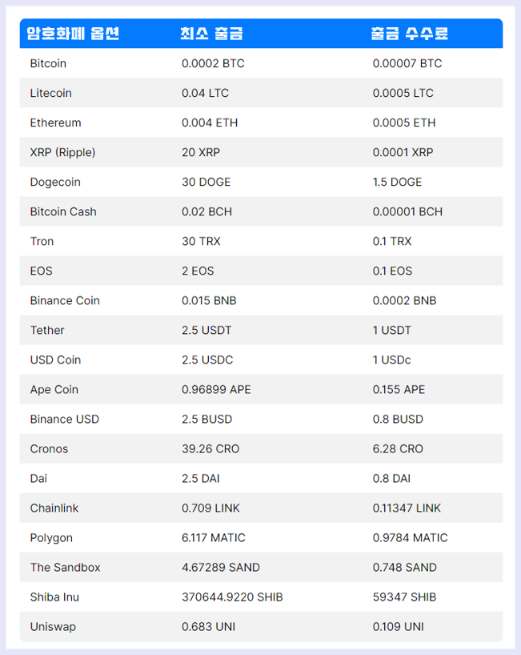Image resolution: width=521 pixels, height=655 pixels.
Task: Click the Shiba Inu minimum 370644.9220 SHIB
Action: coord(232,597)
